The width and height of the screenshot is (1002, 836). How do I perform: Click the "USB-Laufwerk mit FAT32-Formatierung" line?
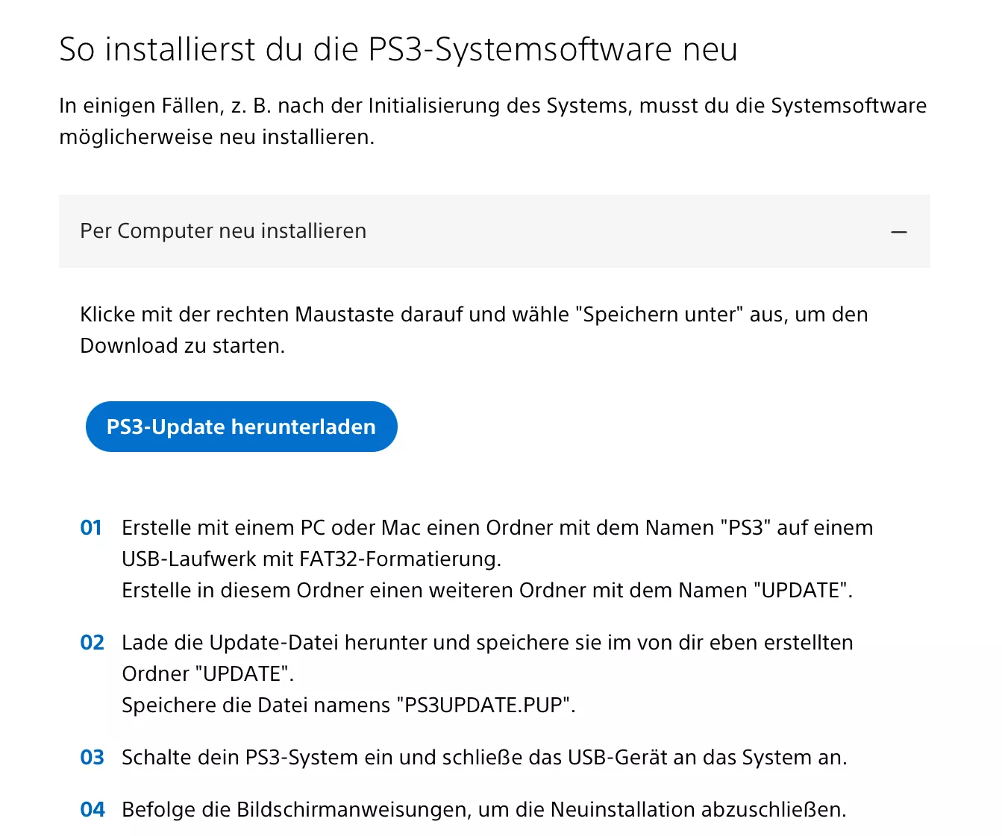coord(311,559)
